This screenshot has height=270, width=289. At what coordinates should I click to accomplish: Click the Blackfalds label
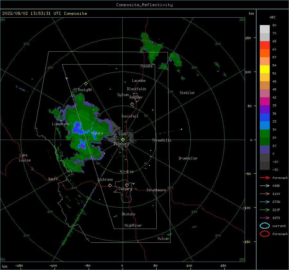(x=136, y=89)
